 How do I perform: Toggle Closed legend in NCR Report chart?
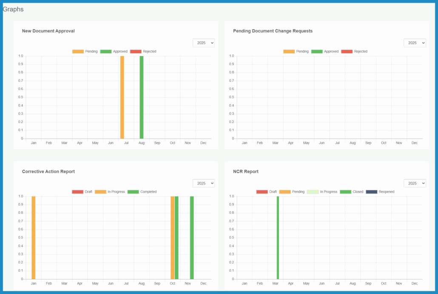[345, 192]
